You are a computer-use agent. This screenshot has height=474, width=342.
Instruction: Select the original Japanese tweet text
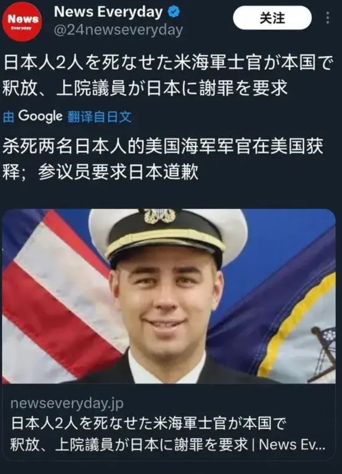click(x=168, y=76)
